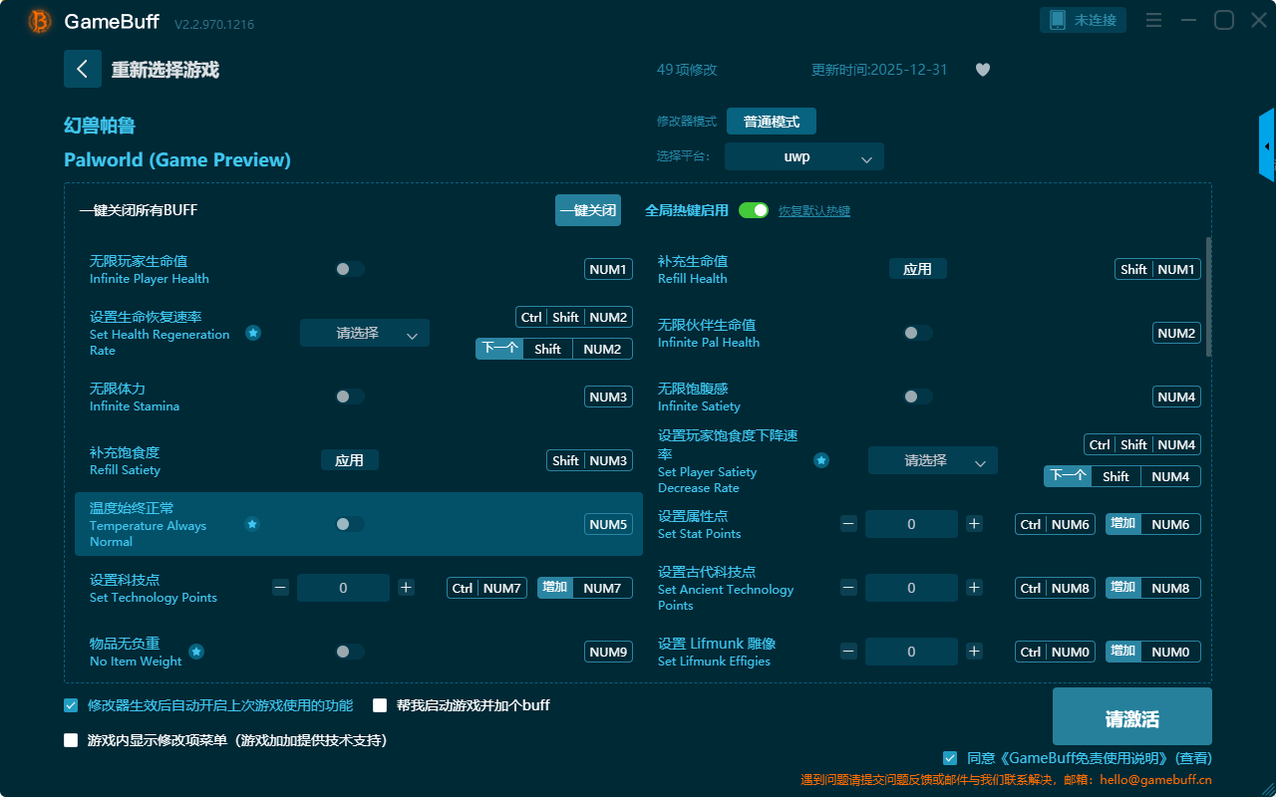The image size is (1276, 797).
Task: Click the Set Lifmunk Effigies value field
Action: coord(910,652)
